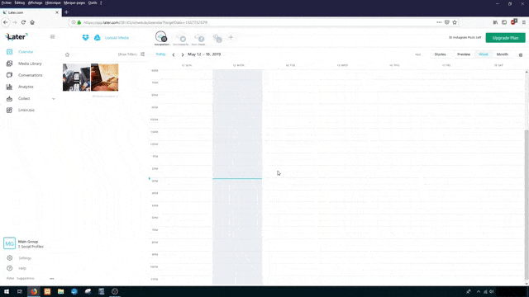Import media from Dropbox icon
529x297 pixels.
pyautogui.click(x=85, y=37)
